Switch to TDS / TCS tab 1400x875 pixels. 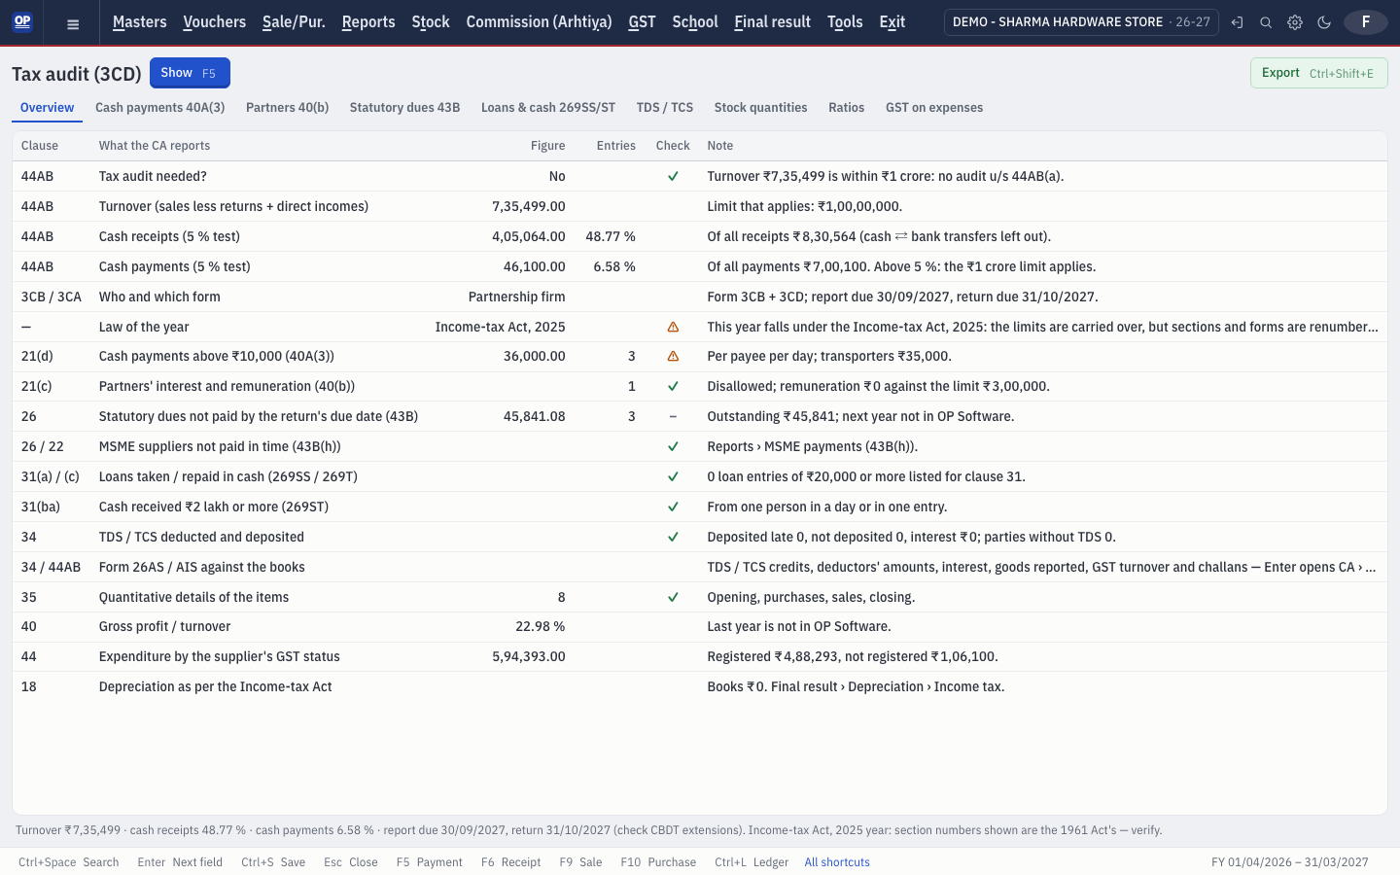pyautogui.click(x=665, y=108)
